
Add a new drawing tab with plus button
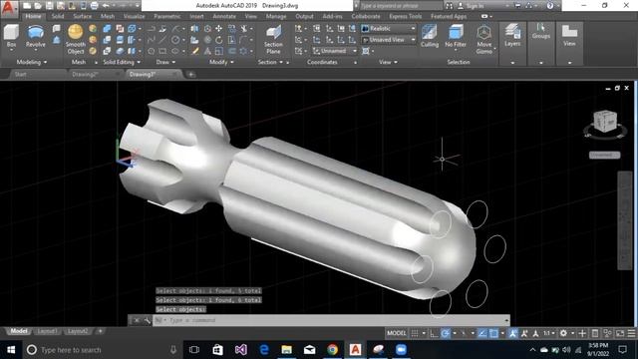pyautogui.click(x=190, y=75)
